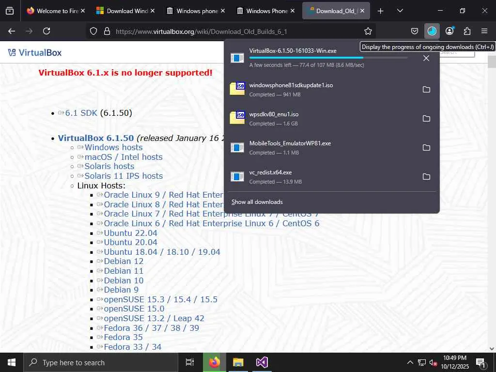
Task: Show hidden system tray icons
Action: pos(410,362)
